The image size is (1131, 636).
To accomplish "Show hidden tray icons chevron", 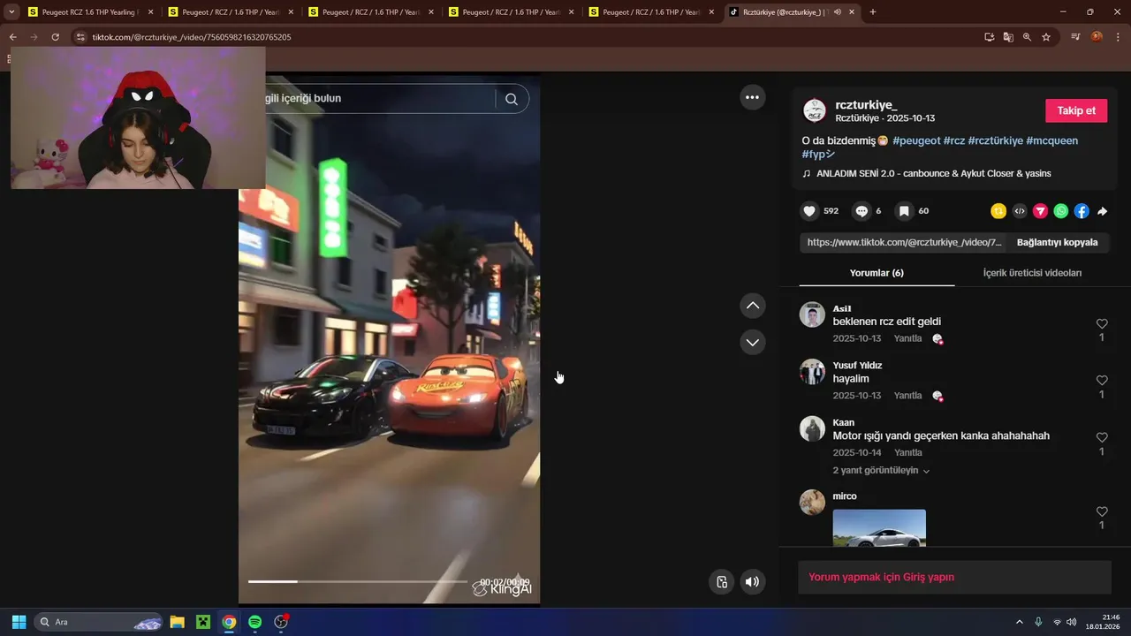I will pos(1019,622).
